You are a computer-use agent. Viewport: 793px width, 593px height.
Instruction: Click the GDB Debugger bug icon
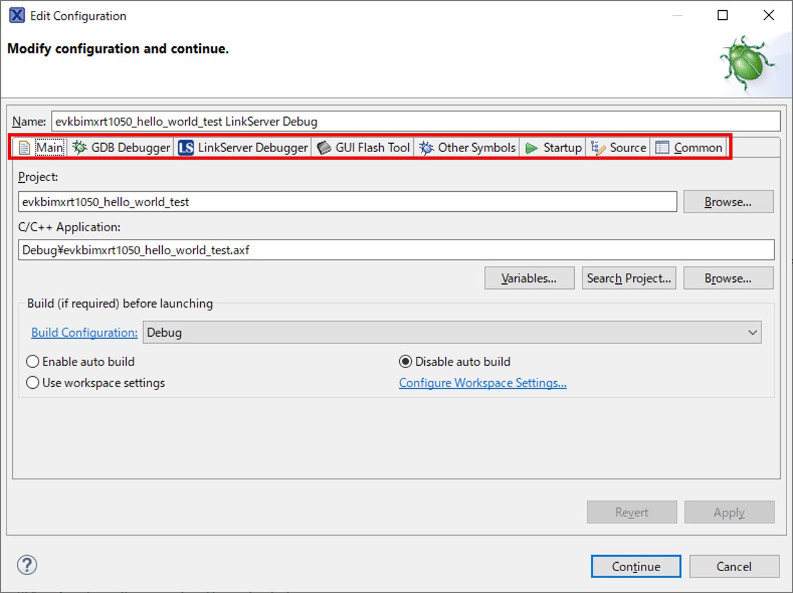click(x=80, y=147)
